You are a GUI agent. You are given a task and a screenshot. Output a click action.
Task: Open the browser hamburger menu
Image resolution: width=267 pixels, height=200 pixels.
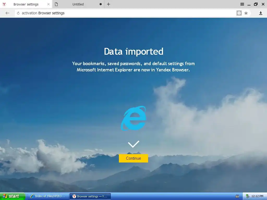[242, 4]
